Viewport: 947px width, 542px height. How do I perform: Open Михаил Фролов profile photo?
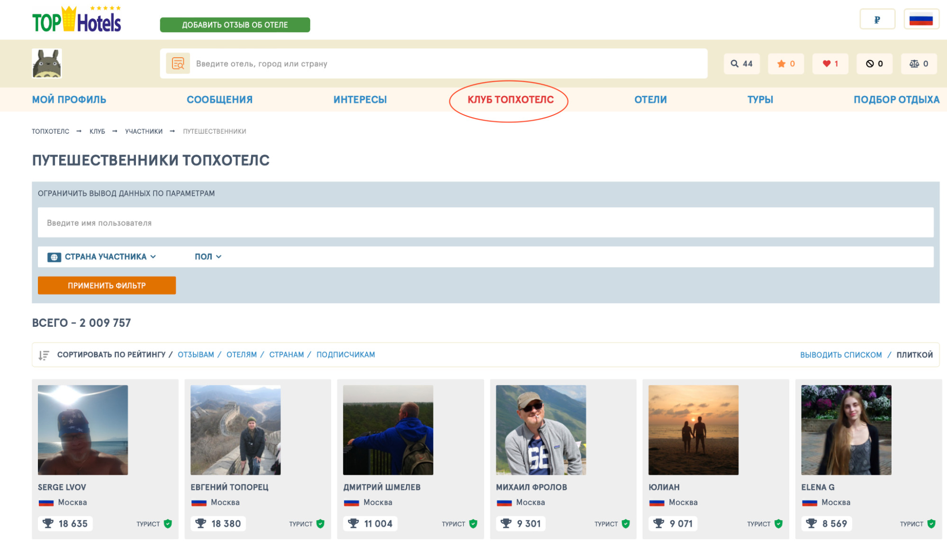click(541, 430)
